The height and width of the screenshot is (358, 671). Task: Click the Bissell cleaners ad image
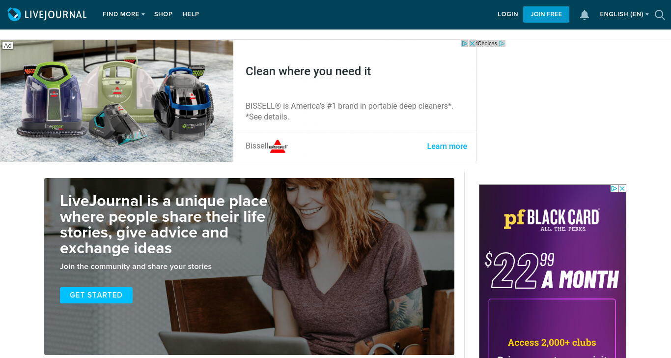point(117,101)
